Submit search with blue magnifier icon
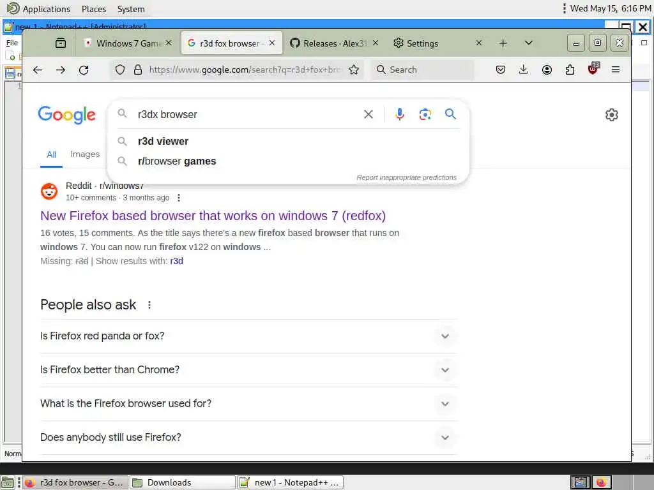The width and height of the screenshot is (654, 490). coord(450,114)
